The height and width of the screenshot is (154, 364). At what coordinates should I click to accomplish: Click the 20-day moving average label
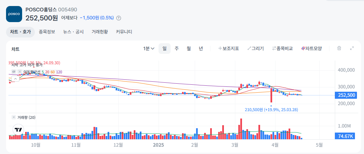click(47, 72)
